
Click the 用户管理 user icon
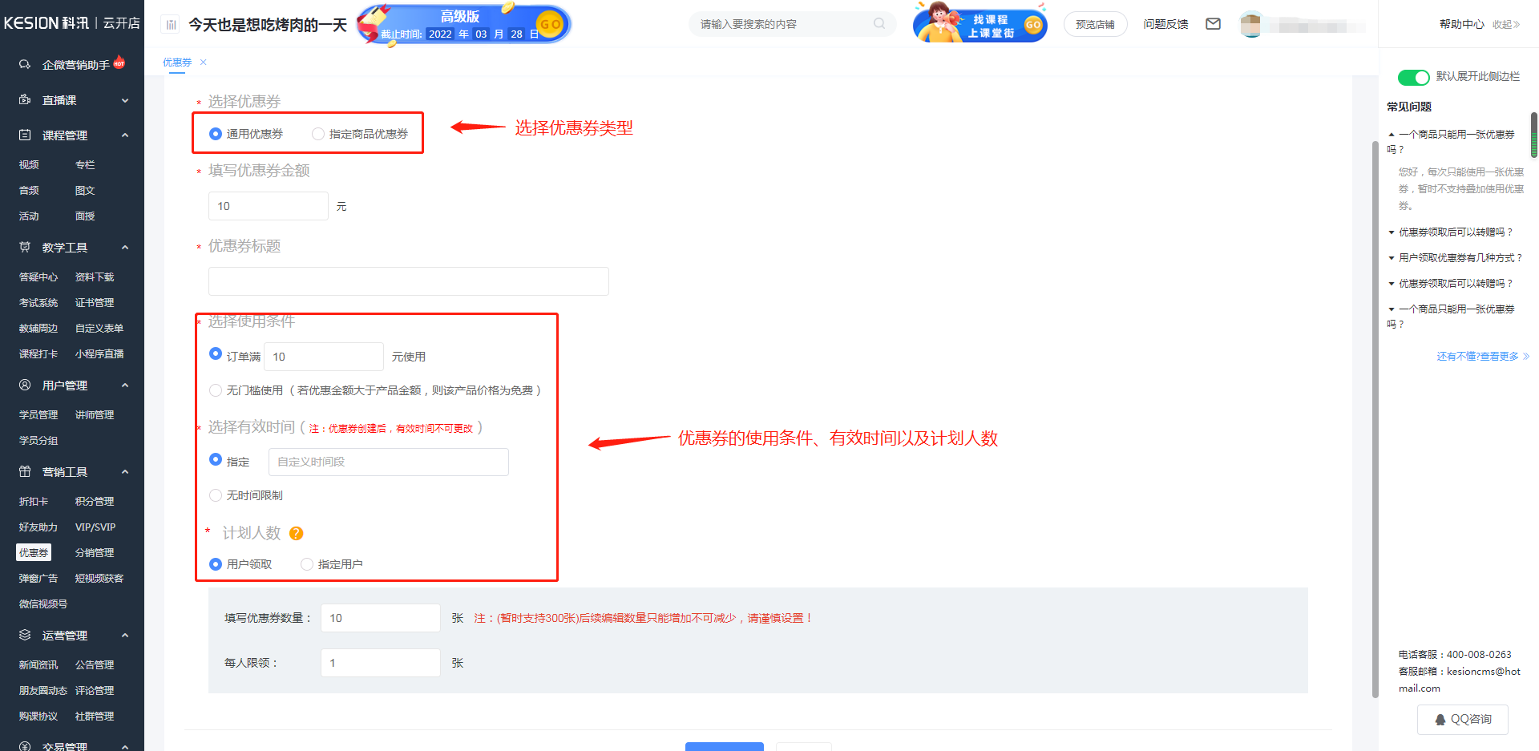25,385
